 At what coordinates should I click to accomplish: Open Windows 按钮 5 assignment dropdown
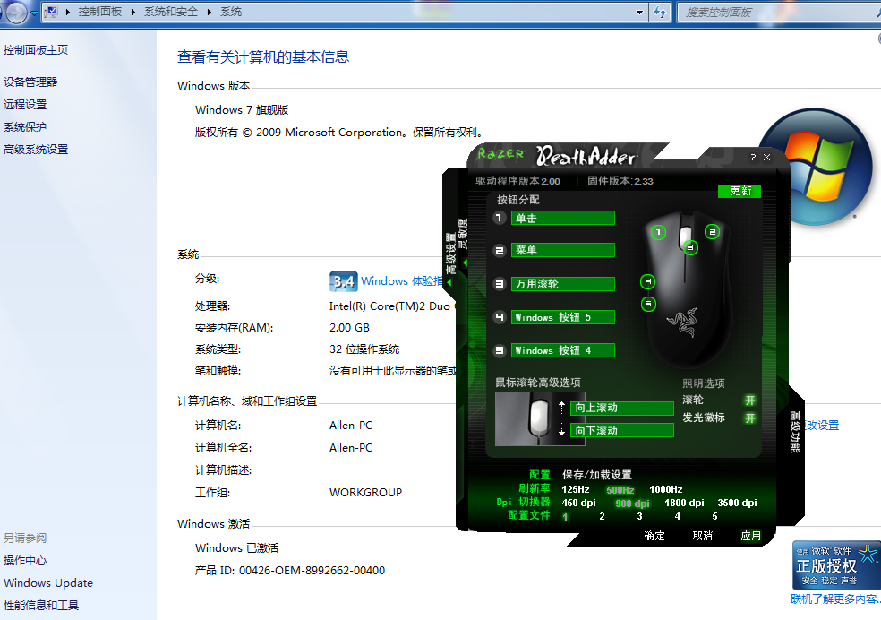point(563,317)
